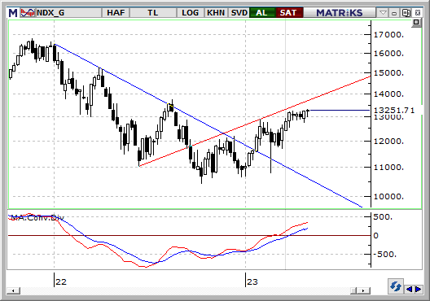Click the blue horizontal last price line
This screenshot has width=430, height=301.
tap(340, 110)
